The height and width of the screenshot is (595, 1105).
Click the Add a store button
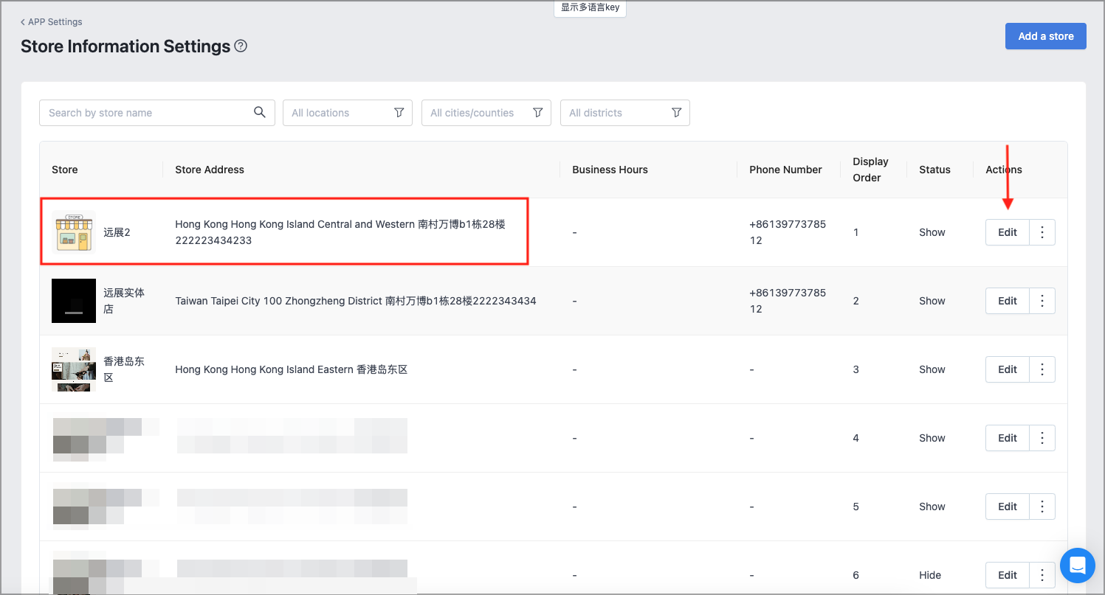(1046, 36)
